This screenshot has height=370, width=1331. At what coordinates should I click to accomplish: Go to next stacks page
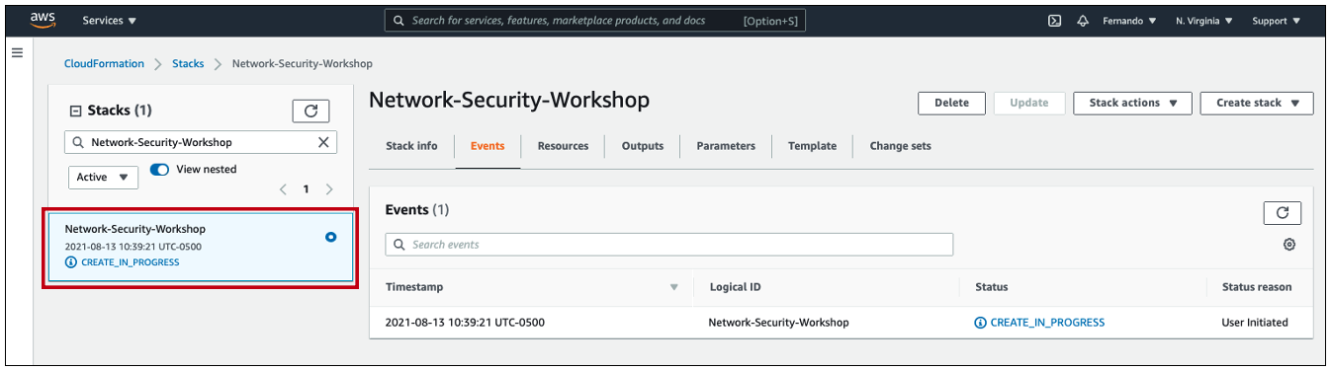click(x=329, y=189)
